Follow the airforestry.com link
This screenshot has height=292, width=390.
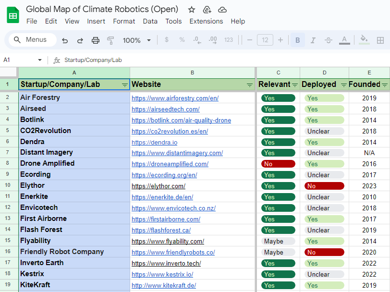(175, 98)
